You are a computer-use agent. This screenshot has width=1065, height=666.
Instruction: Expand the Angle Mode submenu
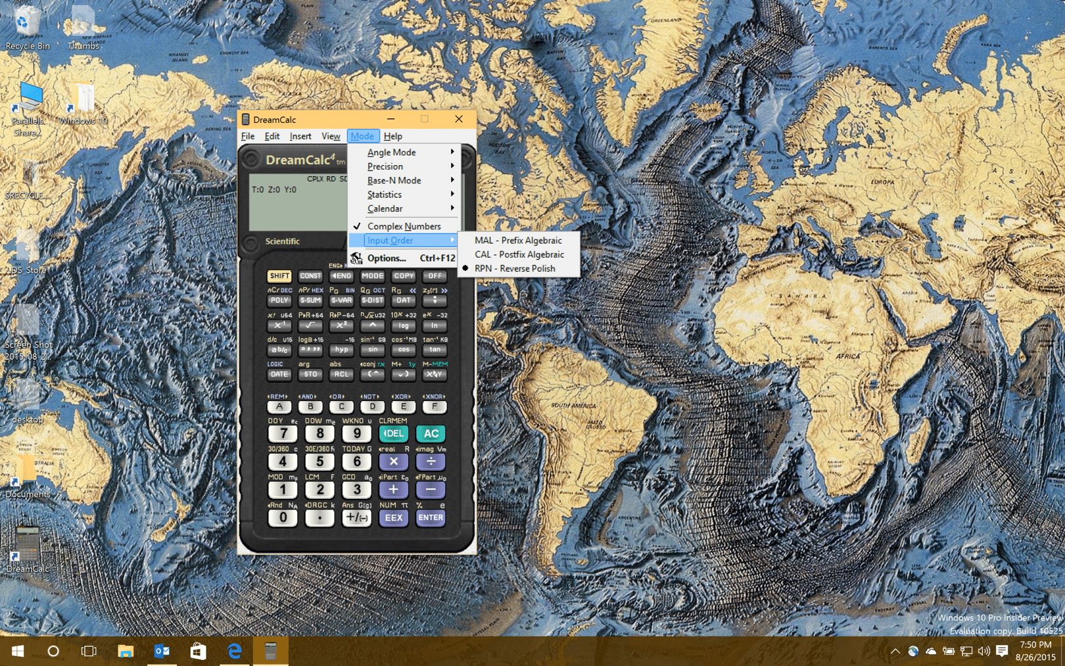[x=404, y=153]
